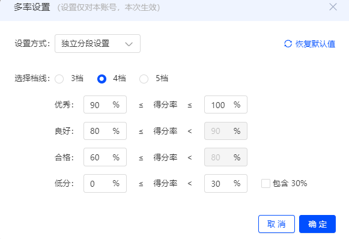Select the 4档 radio button
The height and width of the screenshot is (239, 349).
pyautogui.click(x=102, y=79)
